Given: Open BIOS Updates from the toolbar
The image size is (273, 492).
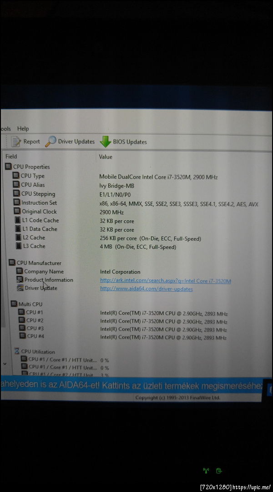Looking at the screenshot, I should pyautogui.click(x=123, y=142).
